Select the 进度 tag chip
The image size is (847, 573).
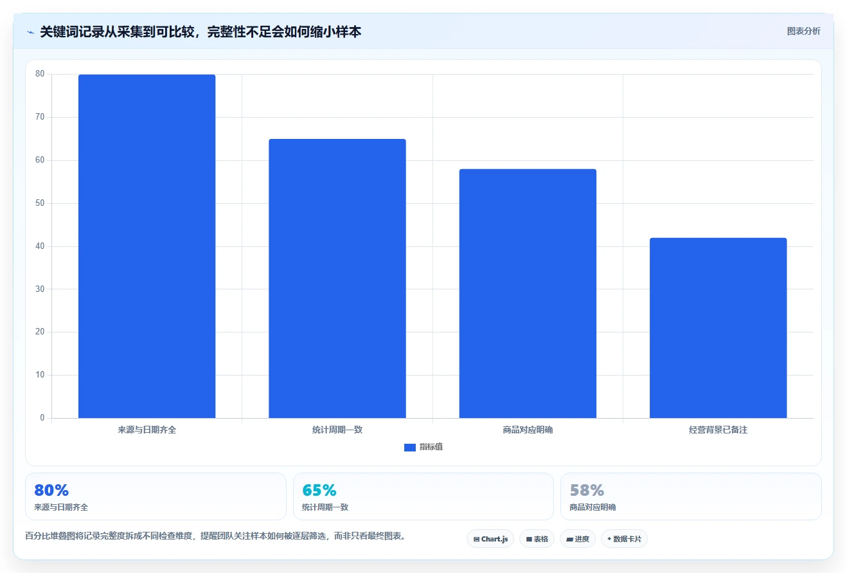pyautogui.click(x=578, y=539)
